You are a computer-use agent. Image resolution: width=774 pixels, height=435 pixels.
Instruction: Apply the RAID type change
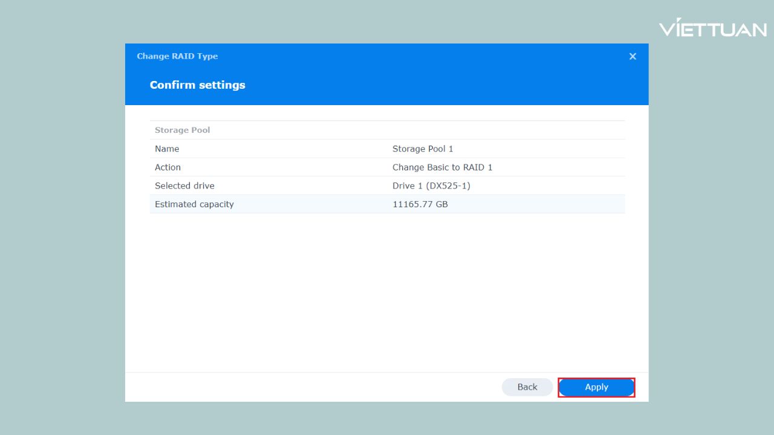596,387
